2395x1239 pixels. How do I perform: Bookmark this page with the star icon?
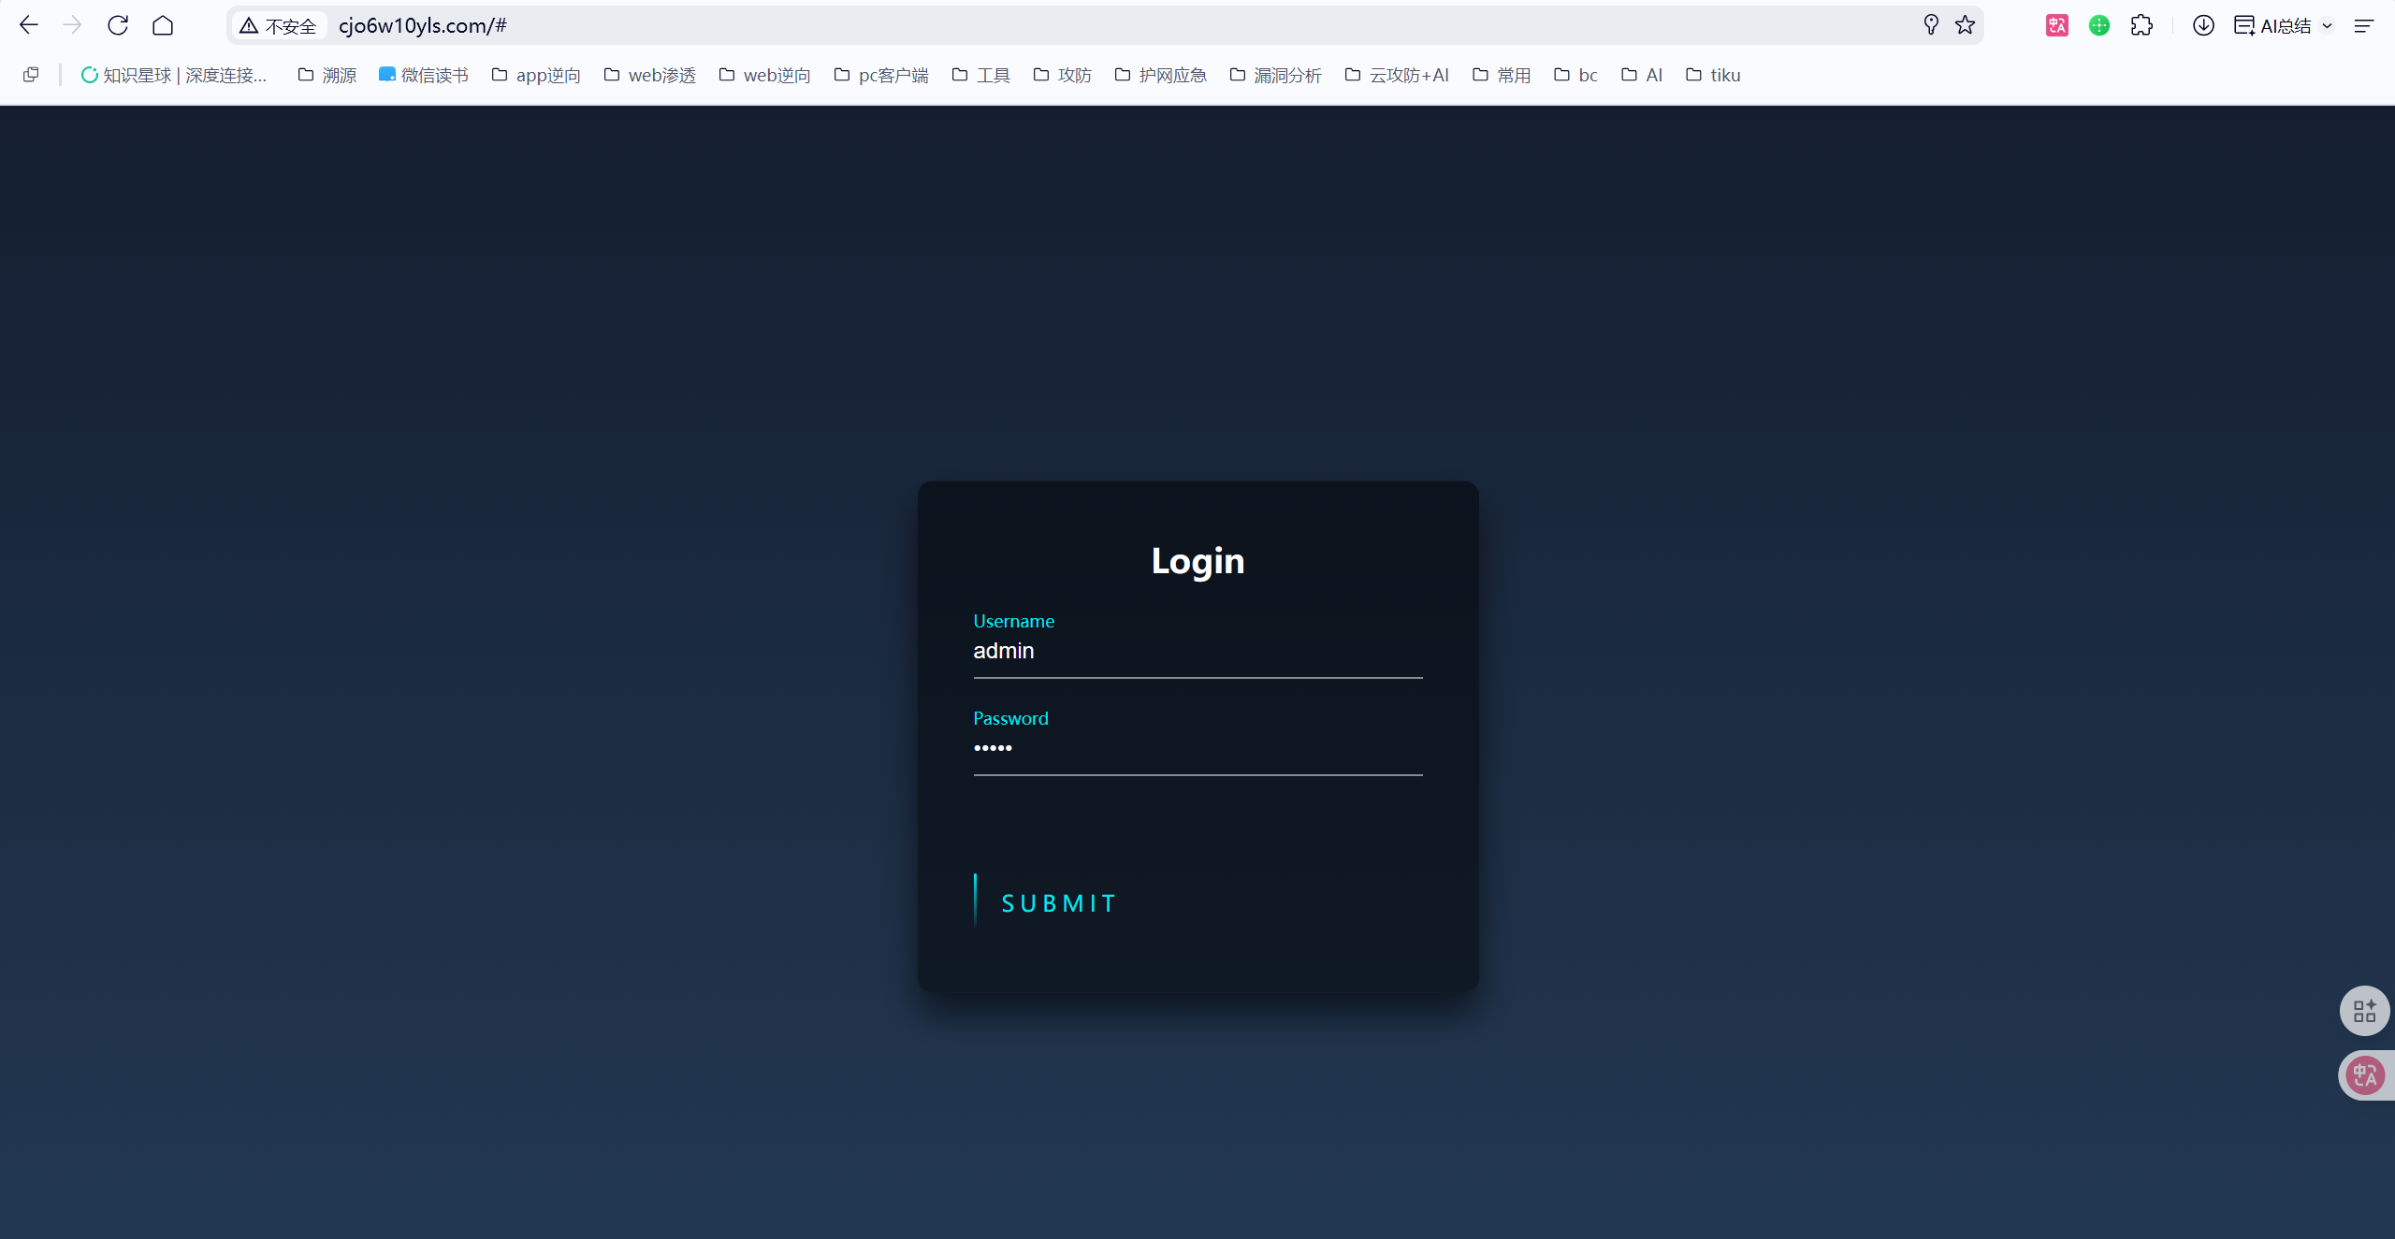1965,25
